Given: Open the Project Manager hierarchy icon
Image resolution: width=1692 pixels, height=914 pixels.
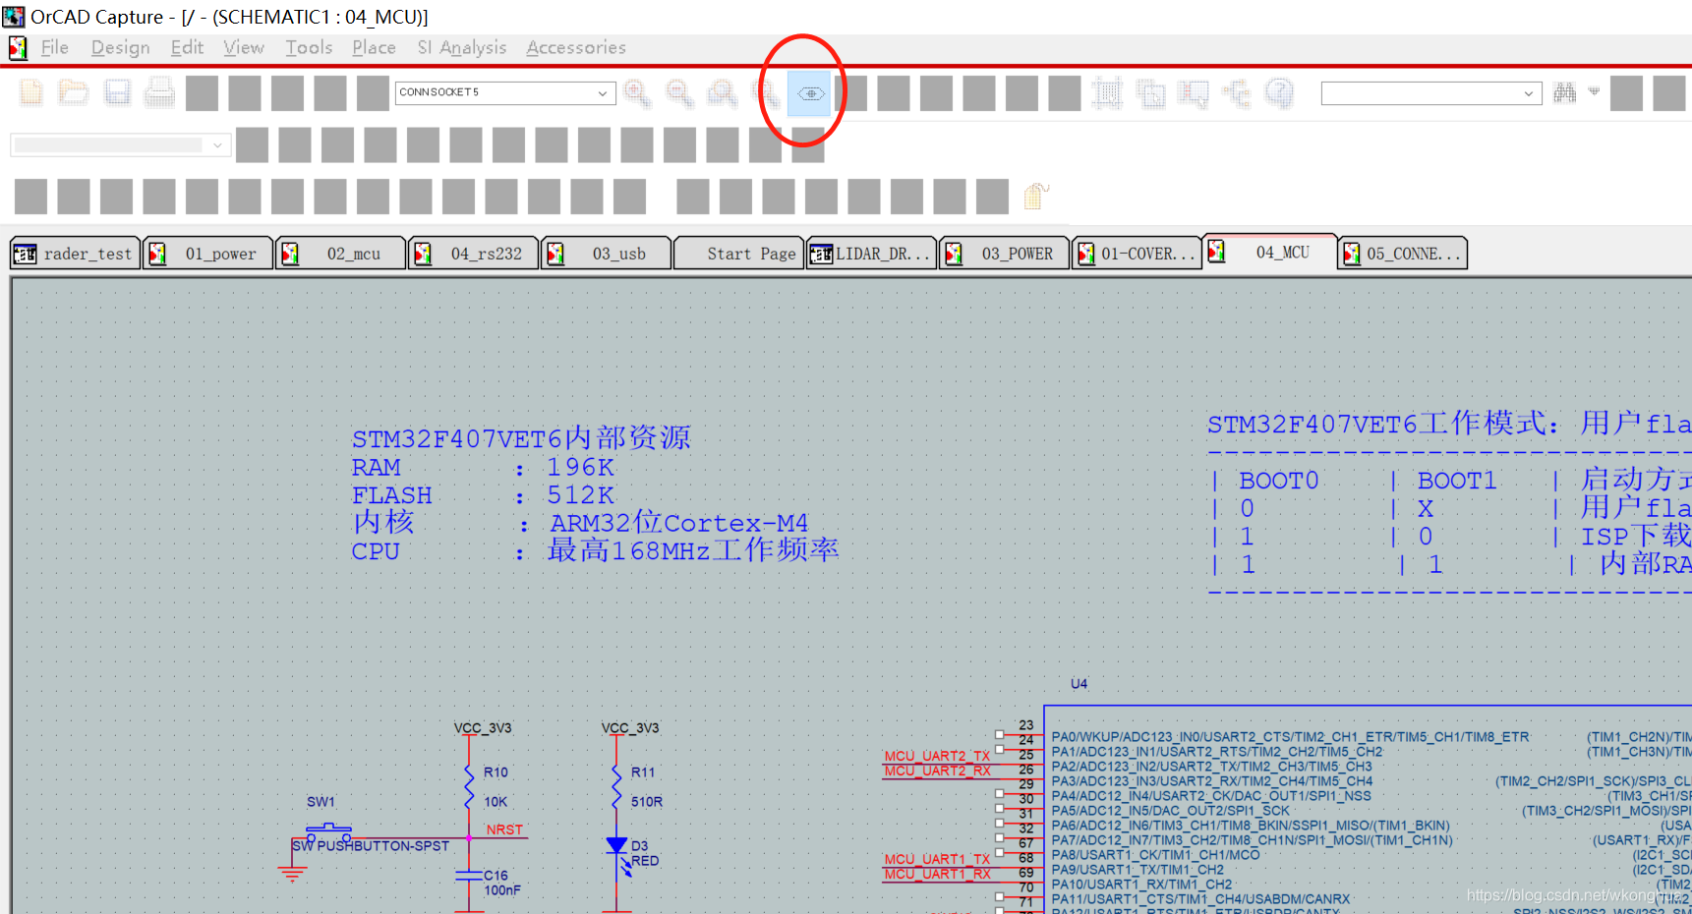Looking at the screenshot, I should (1236, 93).
